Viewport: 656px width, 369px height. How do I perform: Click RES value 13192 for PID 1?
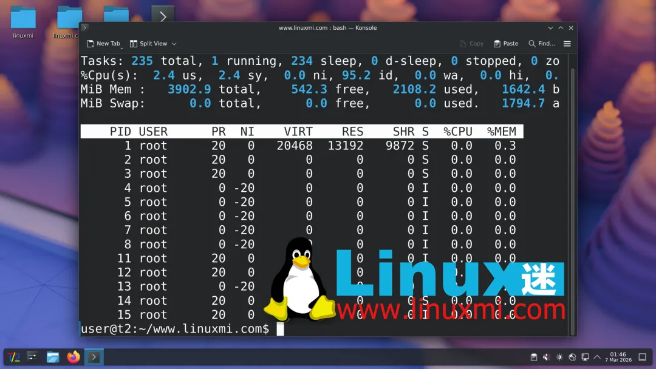click(346, 146)
